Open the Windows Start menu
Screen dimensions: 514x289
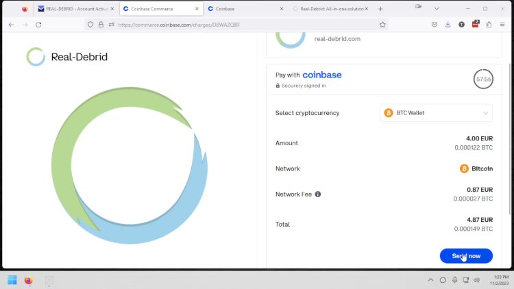coord(12,280)
